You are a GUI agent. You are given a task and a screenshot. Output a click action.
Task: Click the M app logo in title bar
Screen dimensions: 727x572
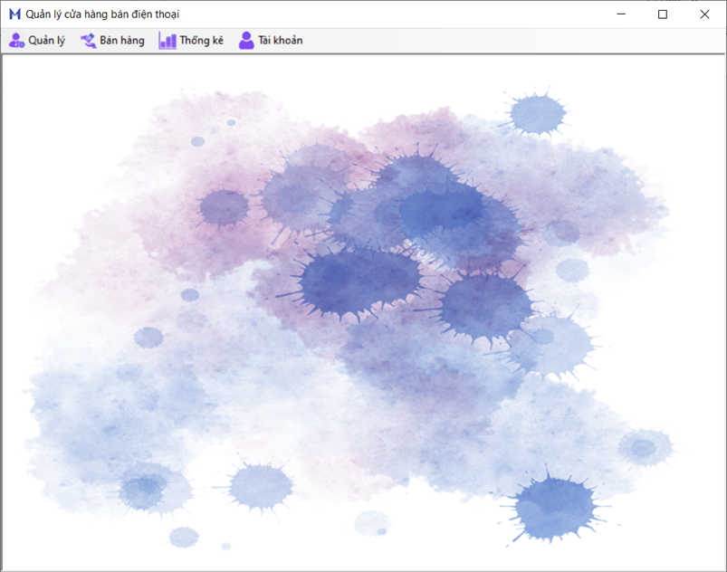pos(14,14)
